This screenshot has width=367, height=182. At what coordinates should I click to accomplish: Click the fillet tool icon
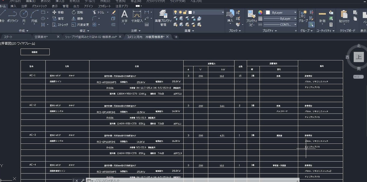coord(94,18)
